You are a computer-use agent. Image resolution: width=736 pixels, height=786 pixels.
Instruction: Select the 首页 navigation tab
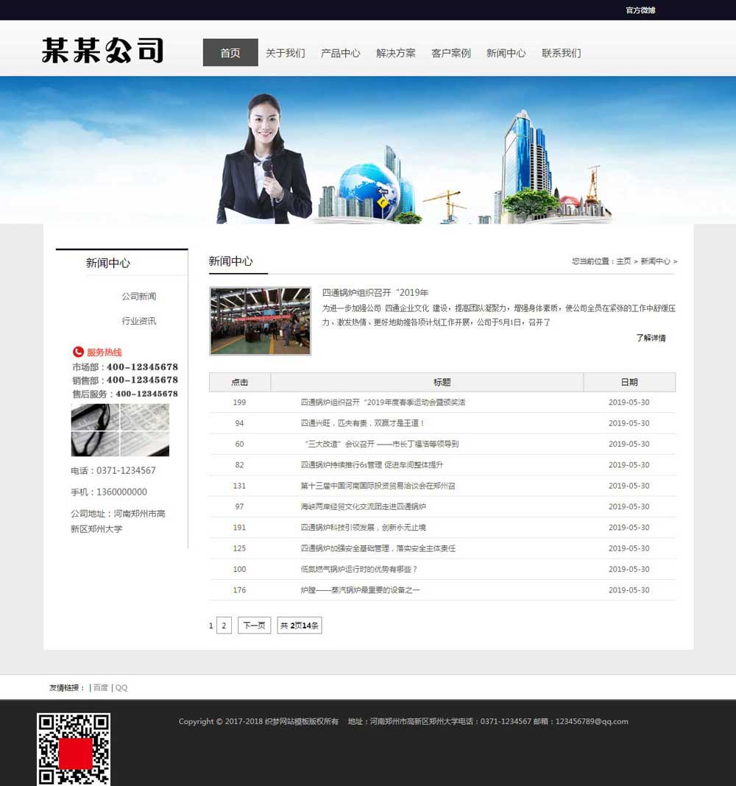(230, 52)
